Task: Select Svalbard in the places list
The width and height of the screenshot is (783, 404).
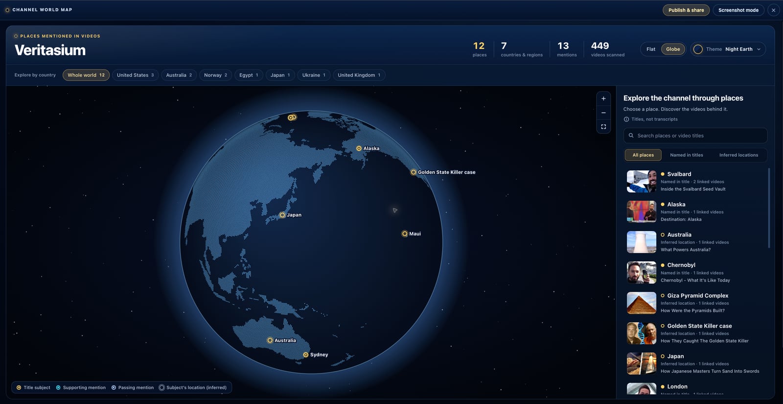Action: pyautogui.click(x=679, y=174)
